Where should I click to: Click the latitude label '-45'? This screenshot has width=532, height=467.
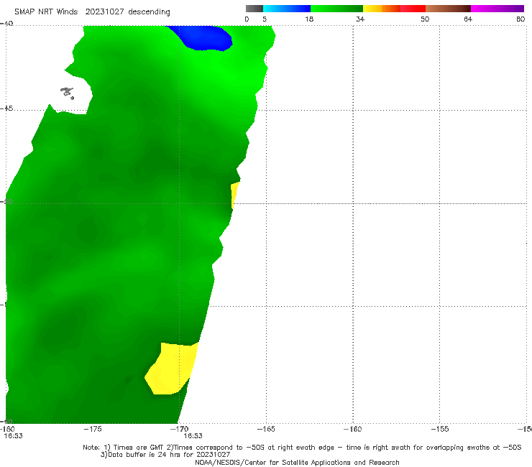pyautogui.click(x=6, y=108)
